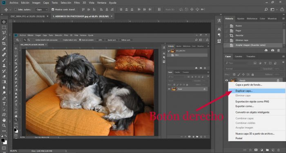Screen dimensions: 286x153
Task: Set history brush source box beside Recortar
Action: pos(226,36)
